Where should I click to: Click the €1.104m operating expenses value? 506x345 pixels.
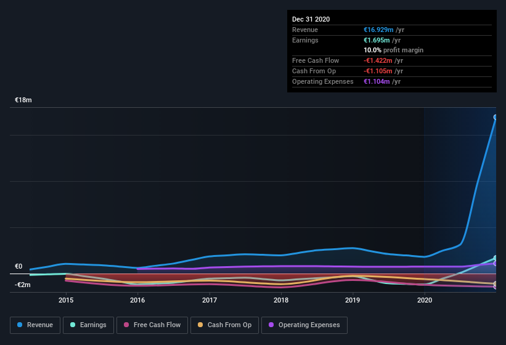tap(377, 81)
